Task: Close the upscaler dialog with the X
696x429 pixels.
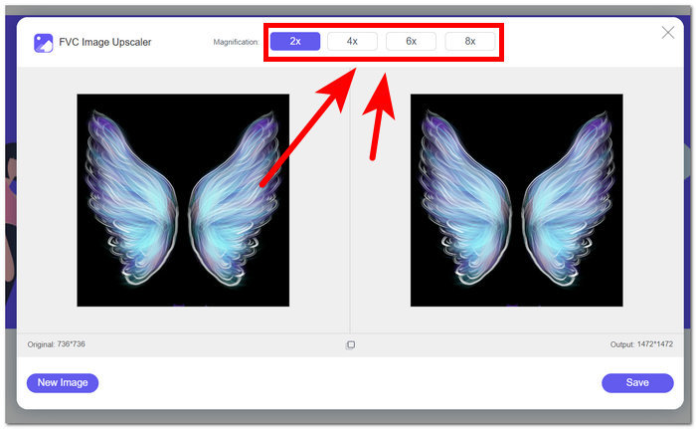Action: pyautogui.click(x=668, y=33)
